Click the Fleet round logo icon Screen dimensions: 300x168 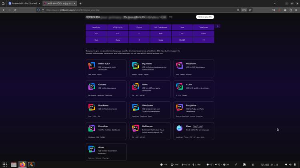(x=179, y=128)
